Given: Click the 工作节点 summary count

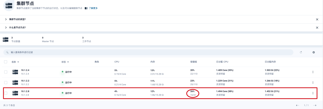Looking at the screenshot, I should tap(83, 38).
